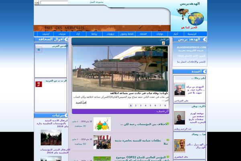Go to slide 4 in slider pager
Image resolution: width=241 pixels, height=161 pixels.
coord(145,105)
